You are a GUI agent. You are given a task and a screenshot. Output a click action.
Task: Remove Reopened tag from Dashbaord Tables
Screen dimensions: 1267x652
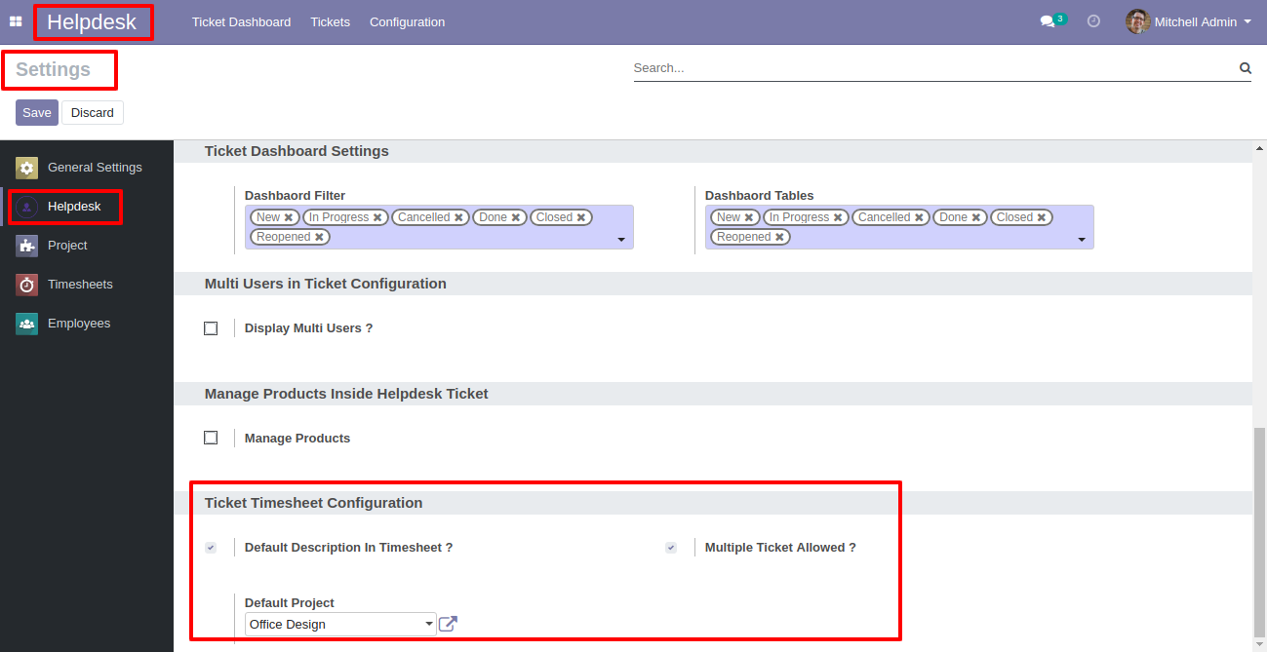pos(779,237)
